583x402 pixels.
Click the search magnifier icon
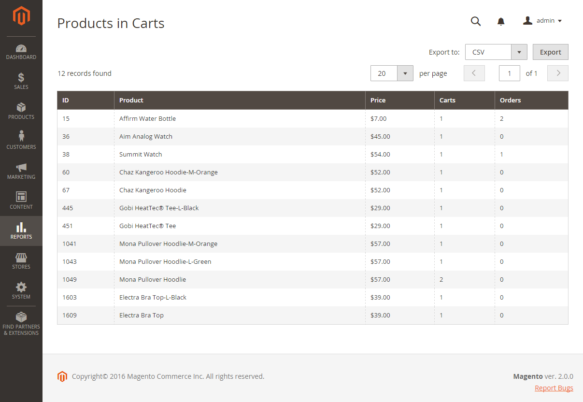(x=476, y=21)
